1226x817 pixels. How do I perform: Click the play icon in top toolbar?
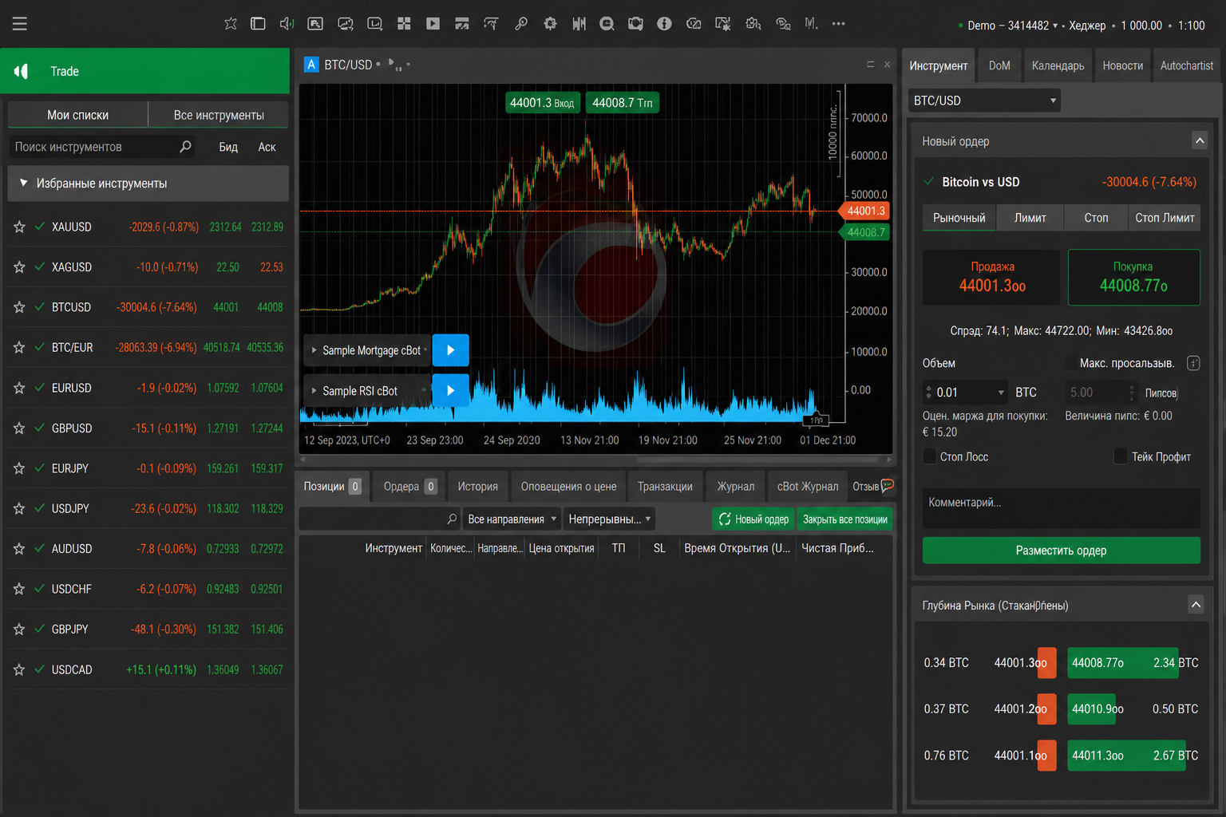point(433,24)
